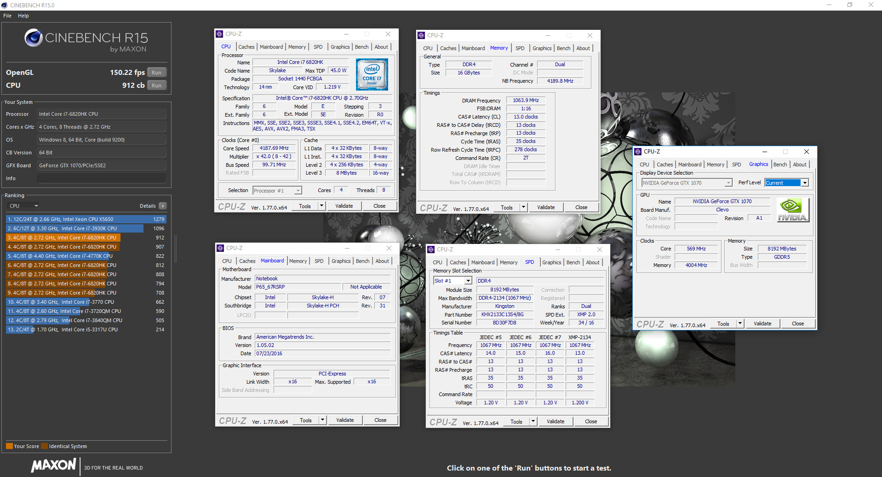The height and width of the screenshot is (477, 882).
Task: Select ranking row 5 Intel Core i7-4770K
Action: (86, 256)
